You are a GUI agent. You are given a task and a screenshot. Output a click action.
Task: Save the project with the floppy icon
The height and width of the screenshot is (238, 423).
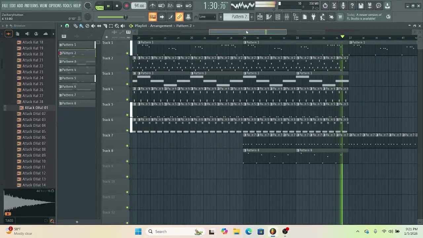pos(361,6)
